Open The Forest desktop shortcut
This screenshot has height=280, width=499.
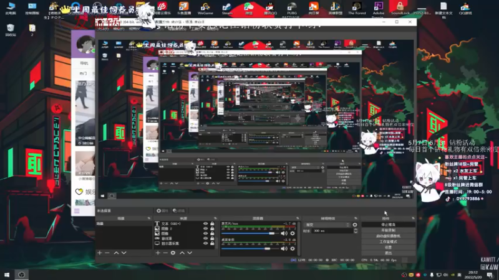[357, 8]
